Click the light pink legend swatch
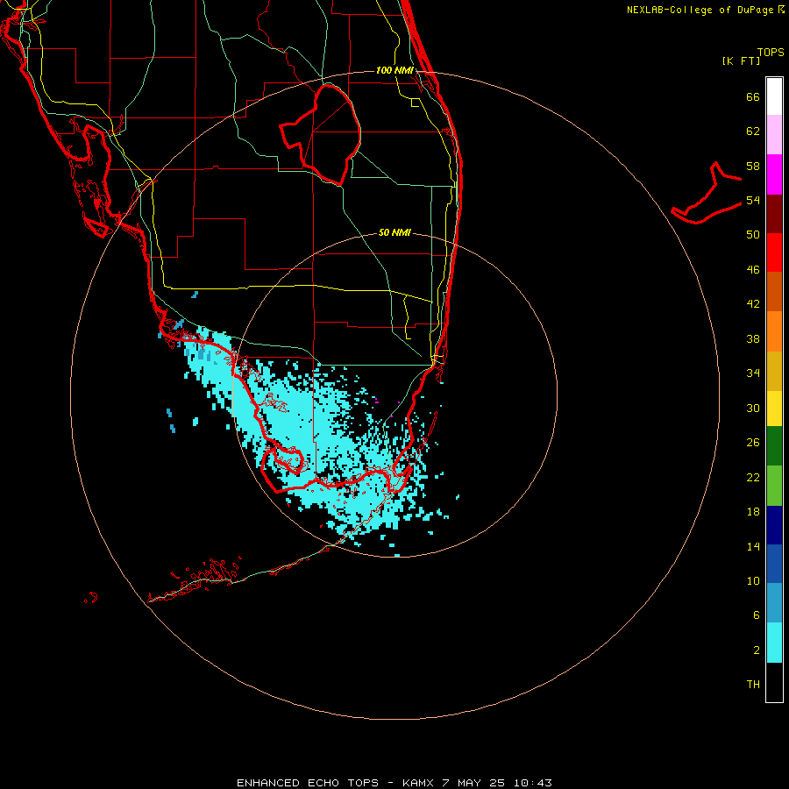The image size is (789, 789). pos(774,134)
